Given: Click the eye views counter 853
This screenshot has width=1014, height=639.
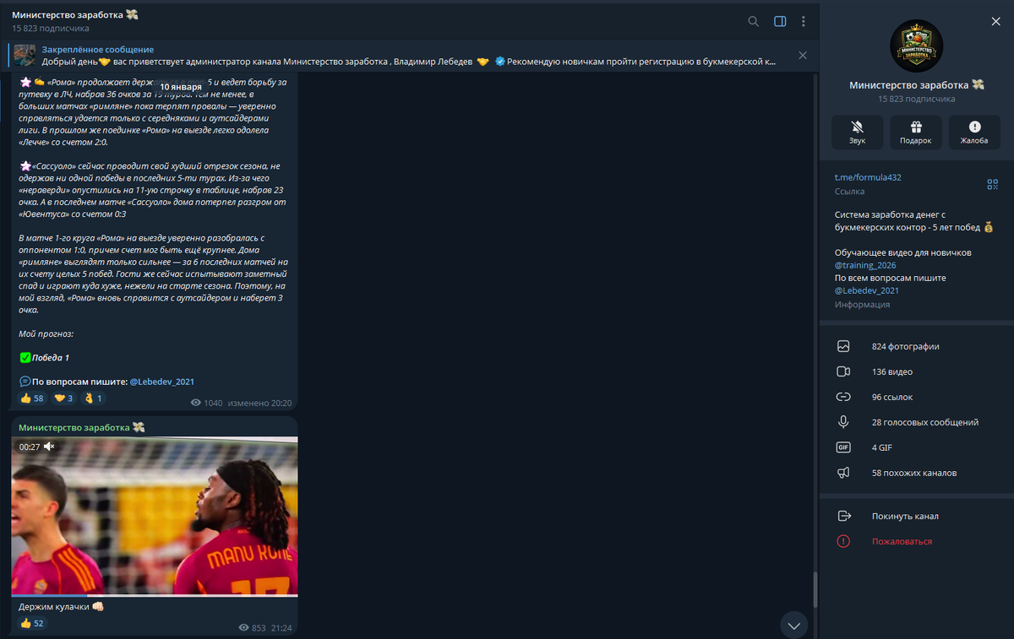Looking at the screenshot, I should [x=252, y=627].
